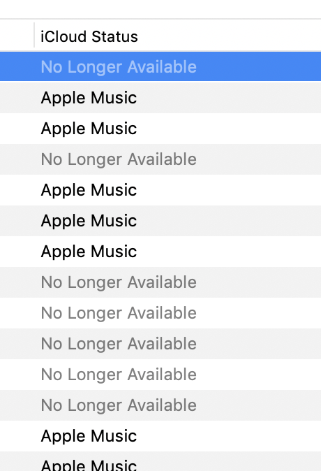Select the third gray No Longer Available row
This screenshot has width=321, height=471.
point(160,313)
